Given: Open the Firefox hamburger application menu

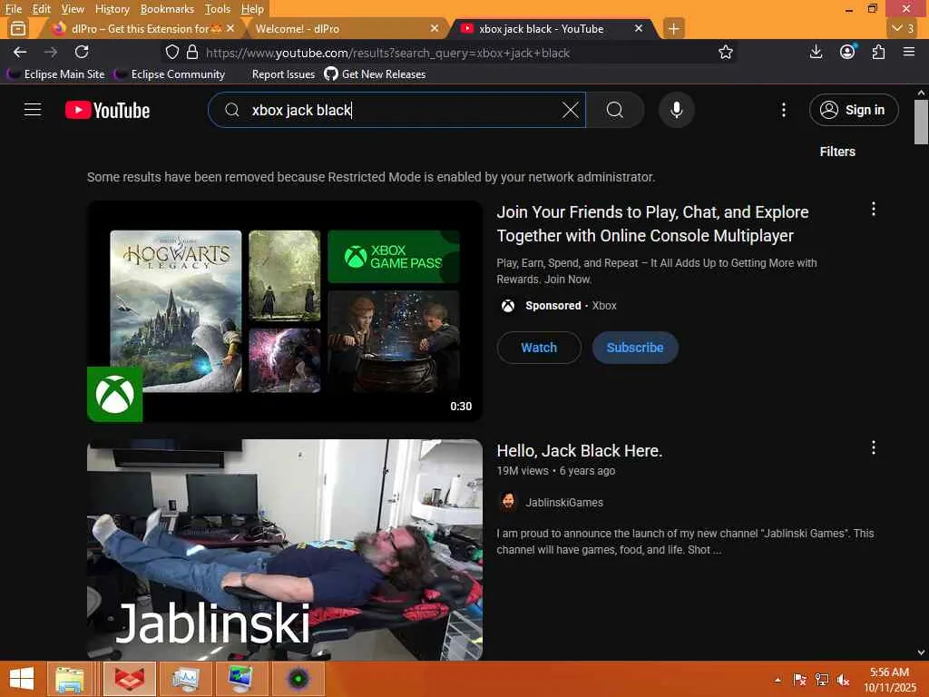Looking at the screenshot, I should point(909,52).
